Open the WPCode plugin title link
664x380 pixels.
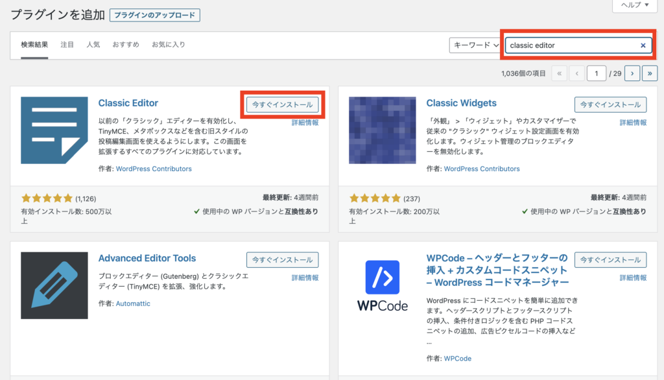tap(497, 270)
